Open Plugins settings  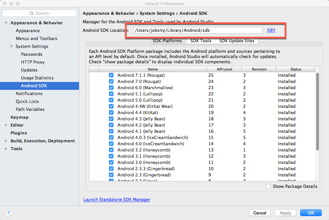(x=19, y=133)
